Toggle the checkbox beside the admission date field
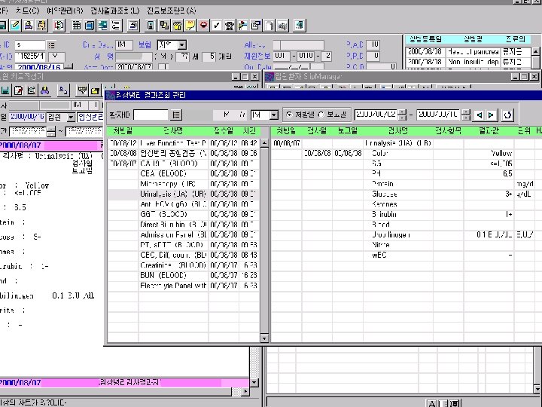The width and height of the screenshot is (542, 407). pyautogui.click(x=162, y=66)
